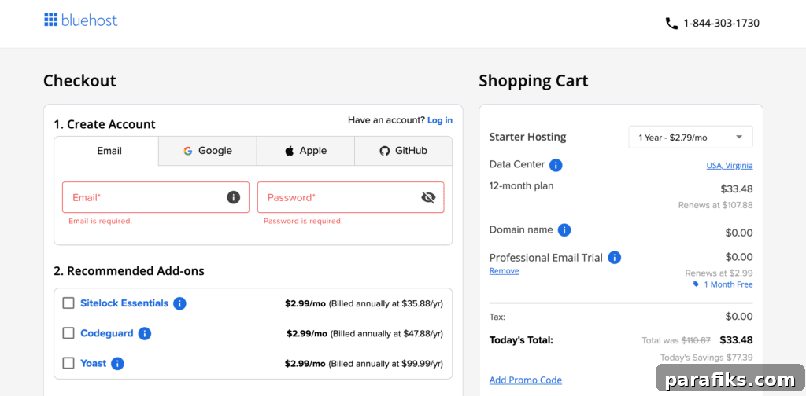Open USA, Virginia data center link
The height and width of the screenshot is (396, 806).
pos(730,166)
